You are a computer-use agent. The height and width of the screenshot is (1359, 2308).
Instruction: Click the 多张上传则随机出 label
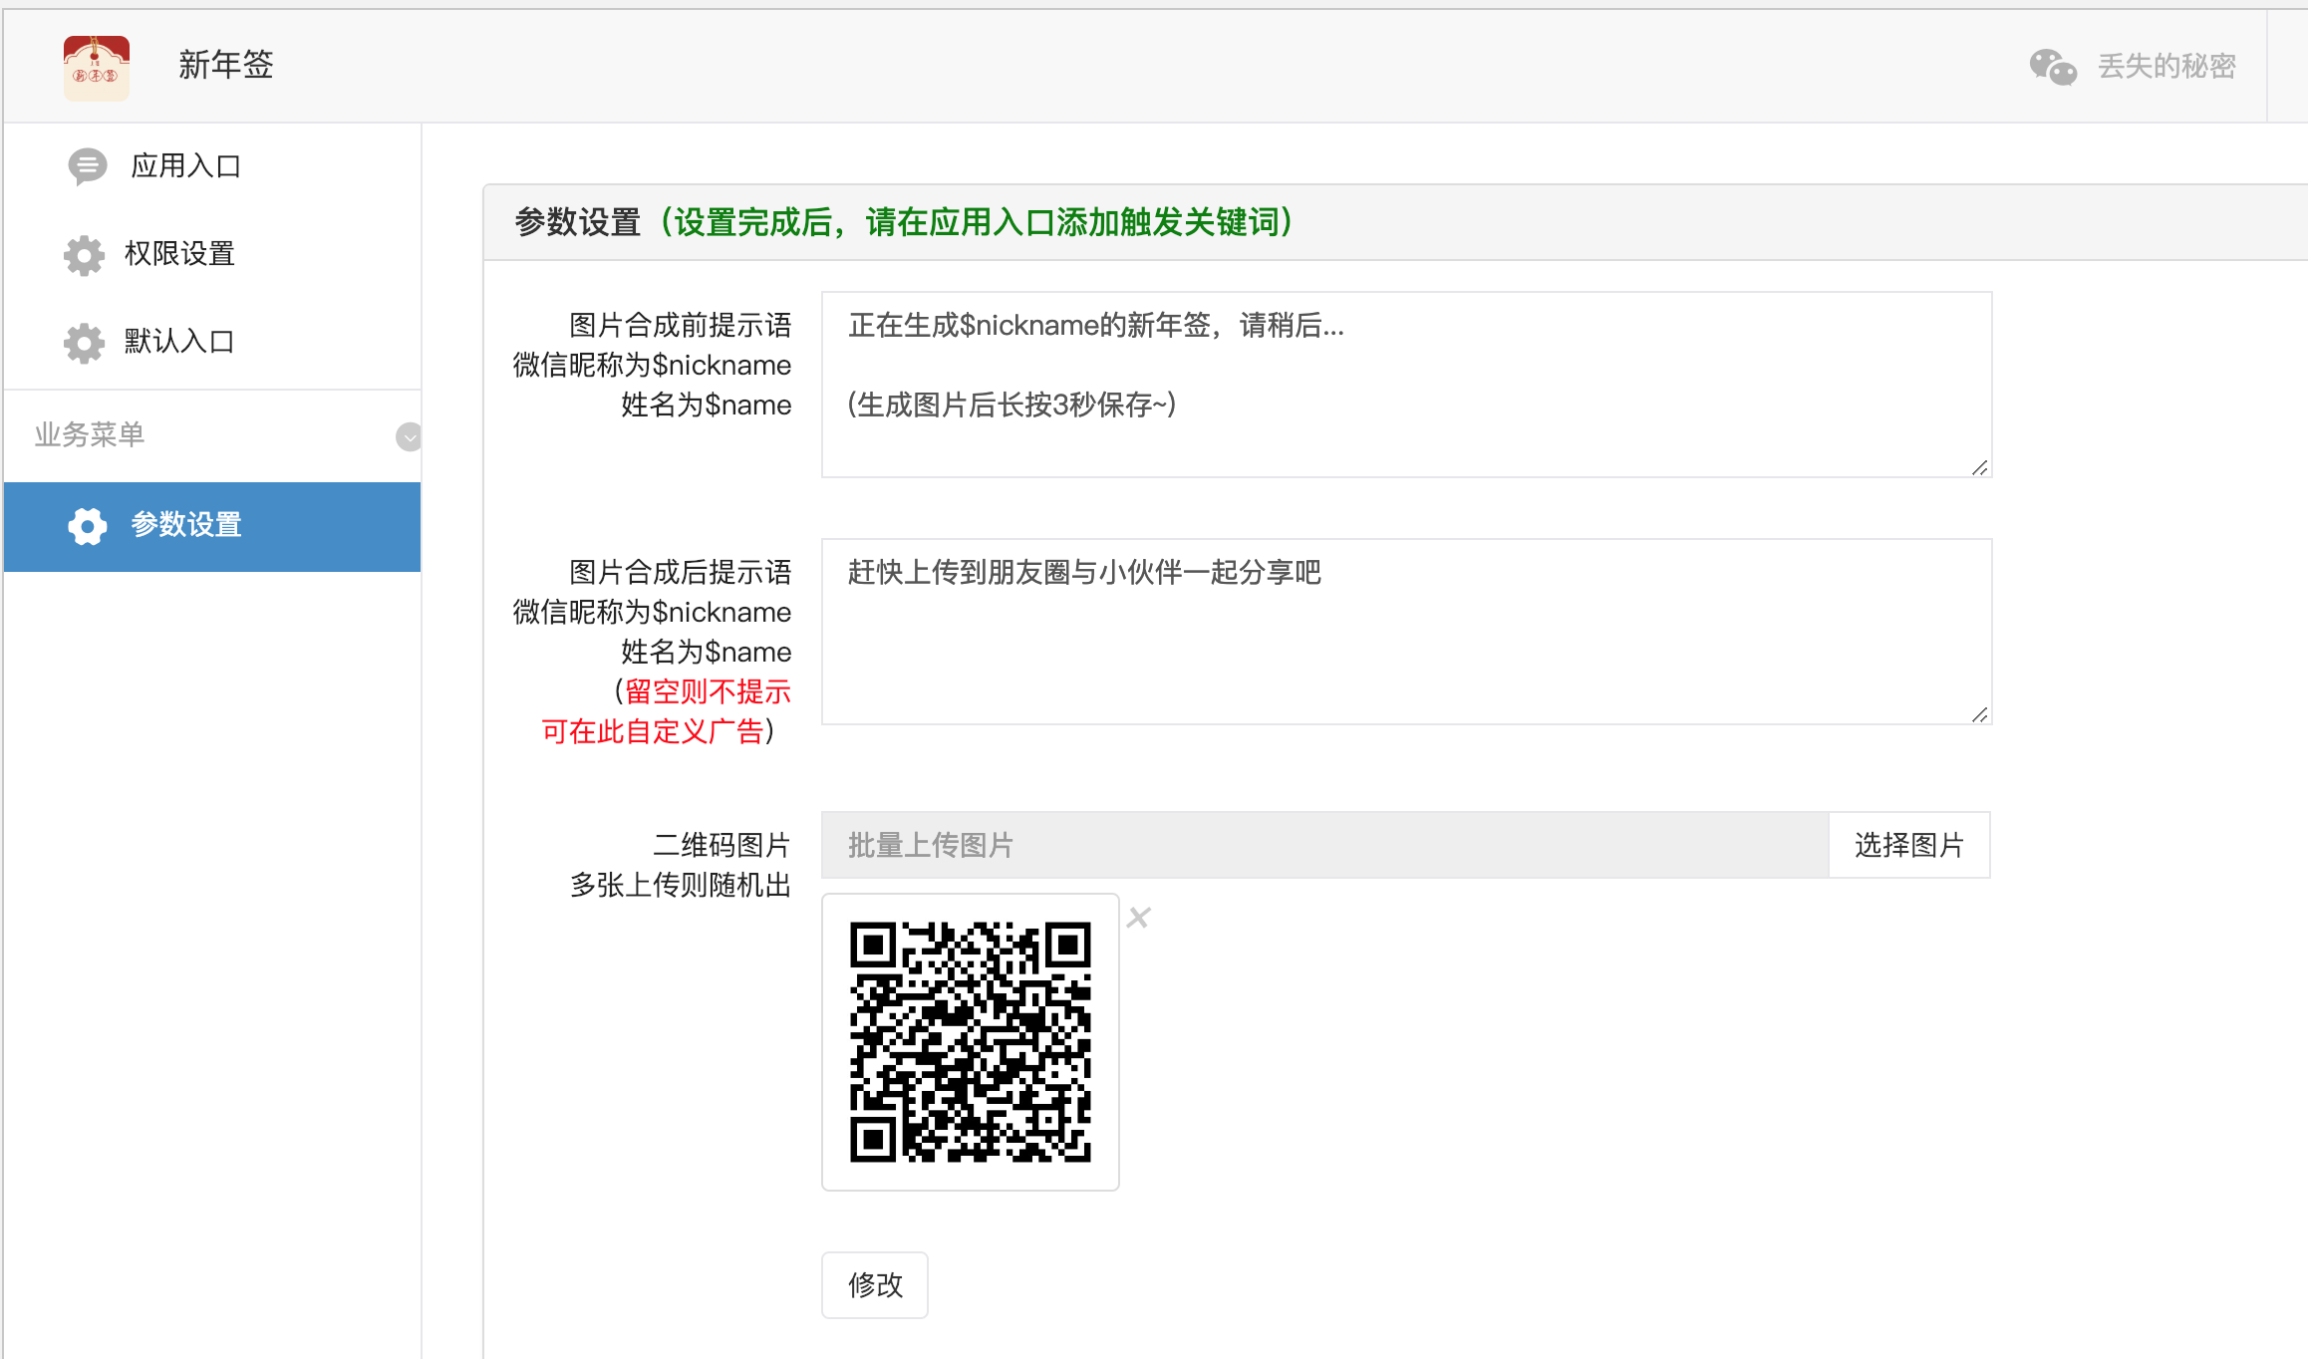681,885
